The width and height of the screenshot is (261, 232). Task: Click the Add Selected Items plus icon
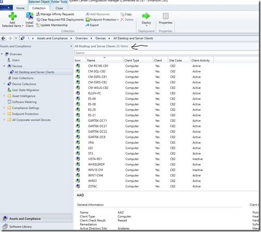[x=12, y=16]
